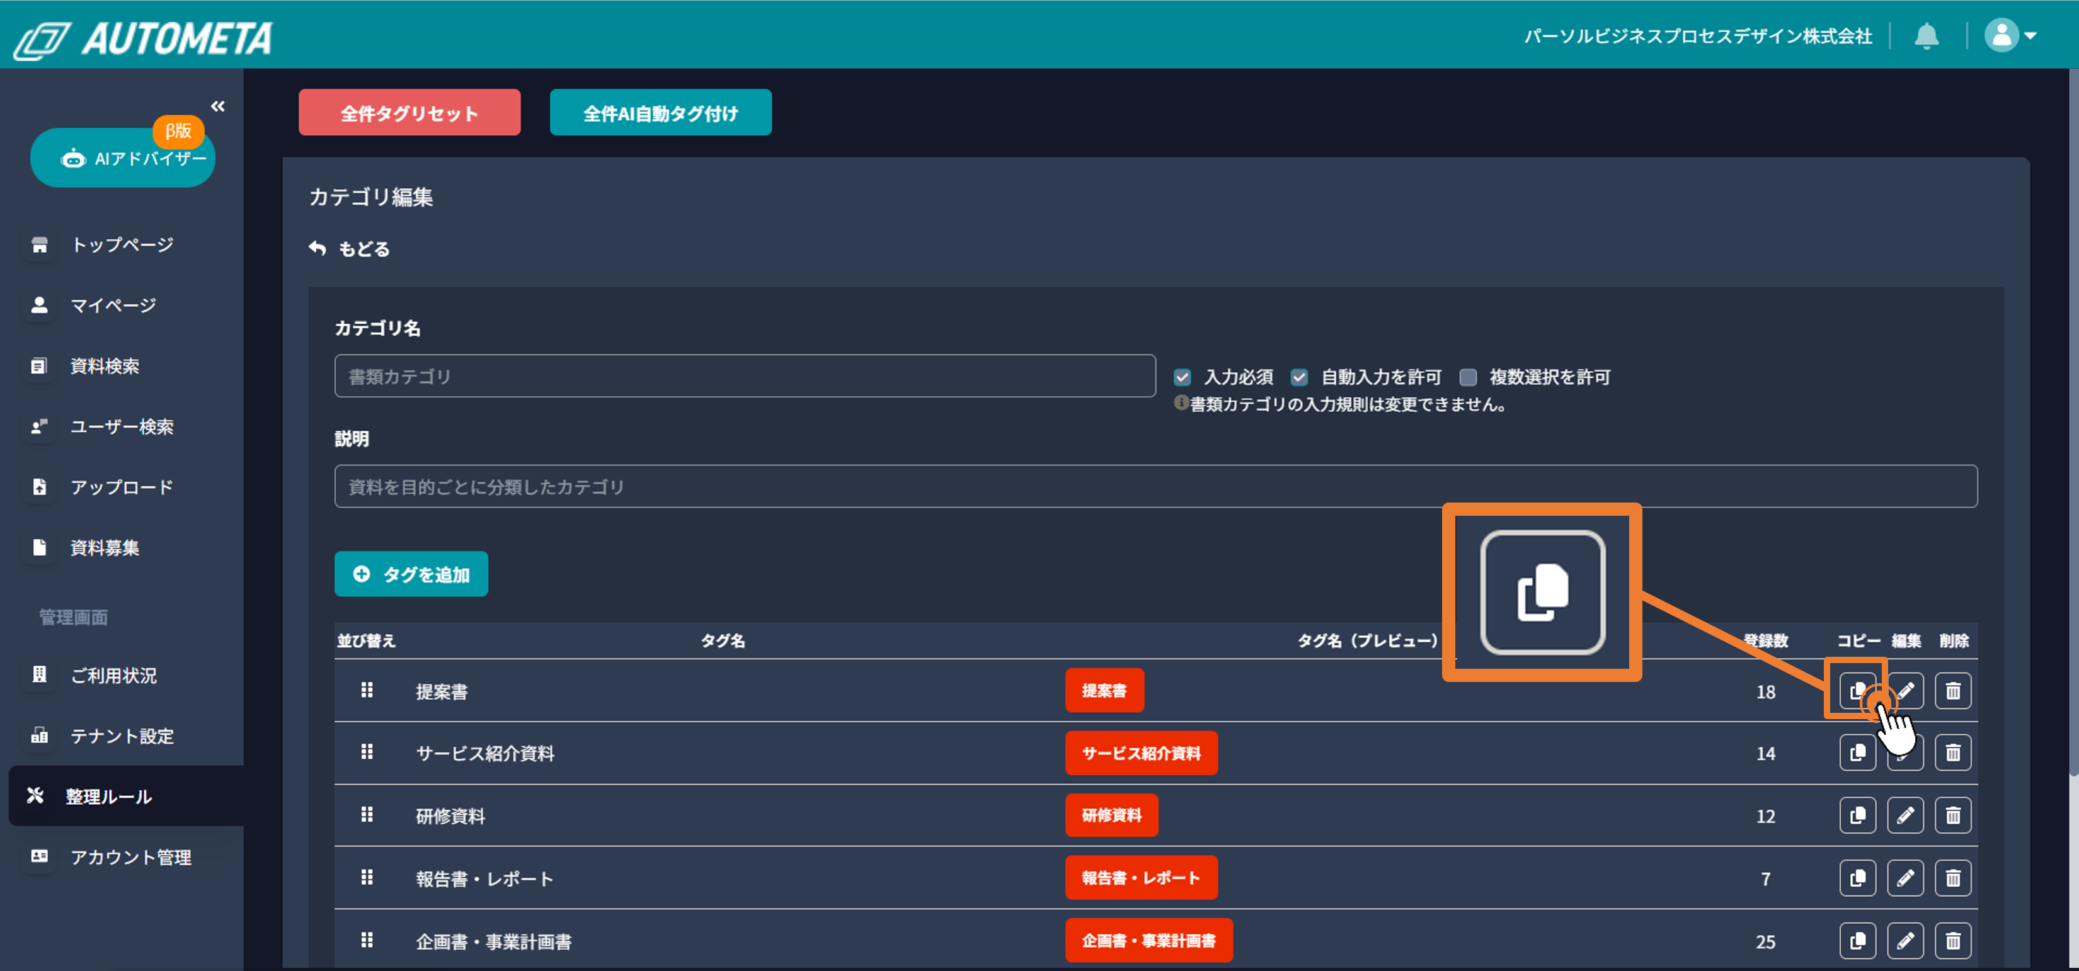Select 整理ルール in sidebar
This screenshot has height=971, width=2079.
[126, 796]
